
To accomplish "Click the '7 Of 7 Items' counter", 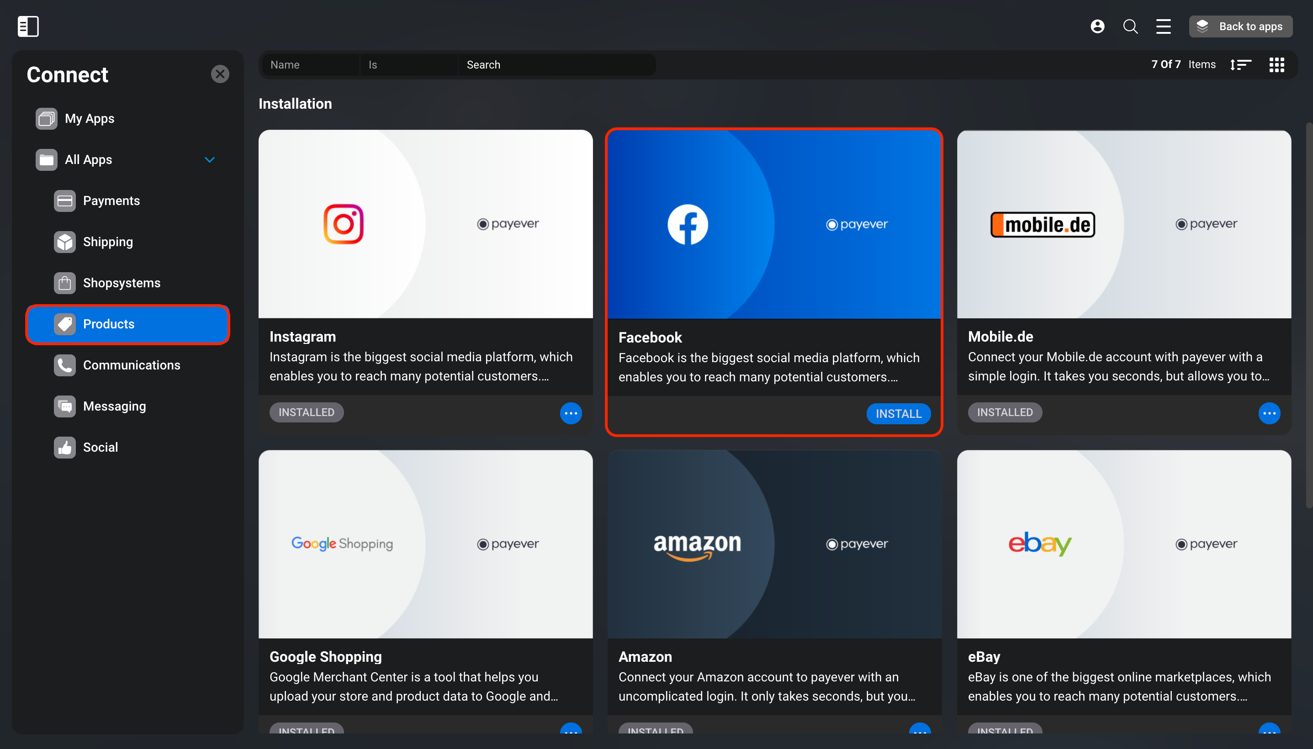I will 1183,65.
